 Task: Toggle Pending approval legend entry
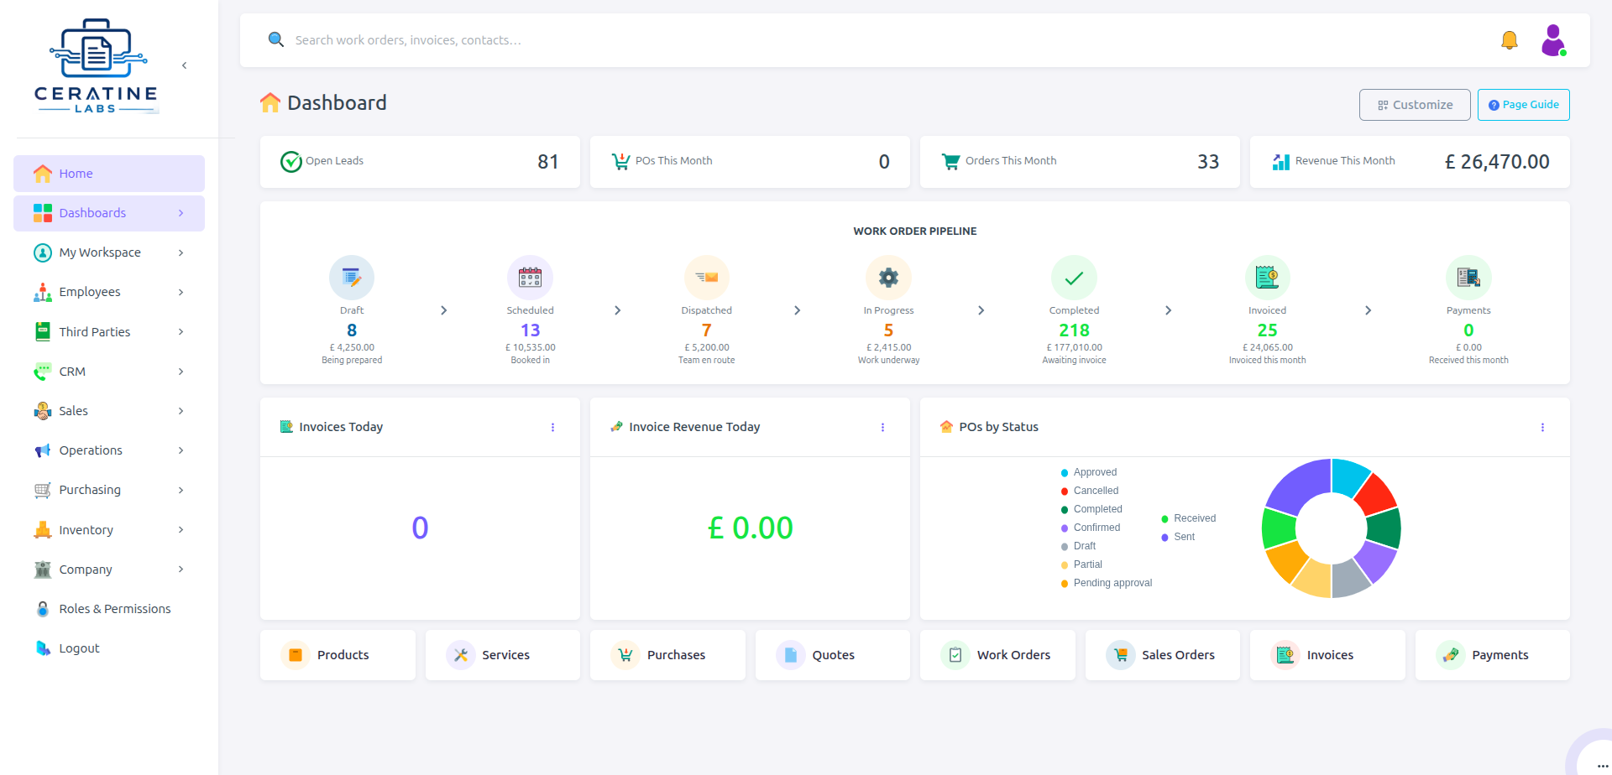point(1107,584)
